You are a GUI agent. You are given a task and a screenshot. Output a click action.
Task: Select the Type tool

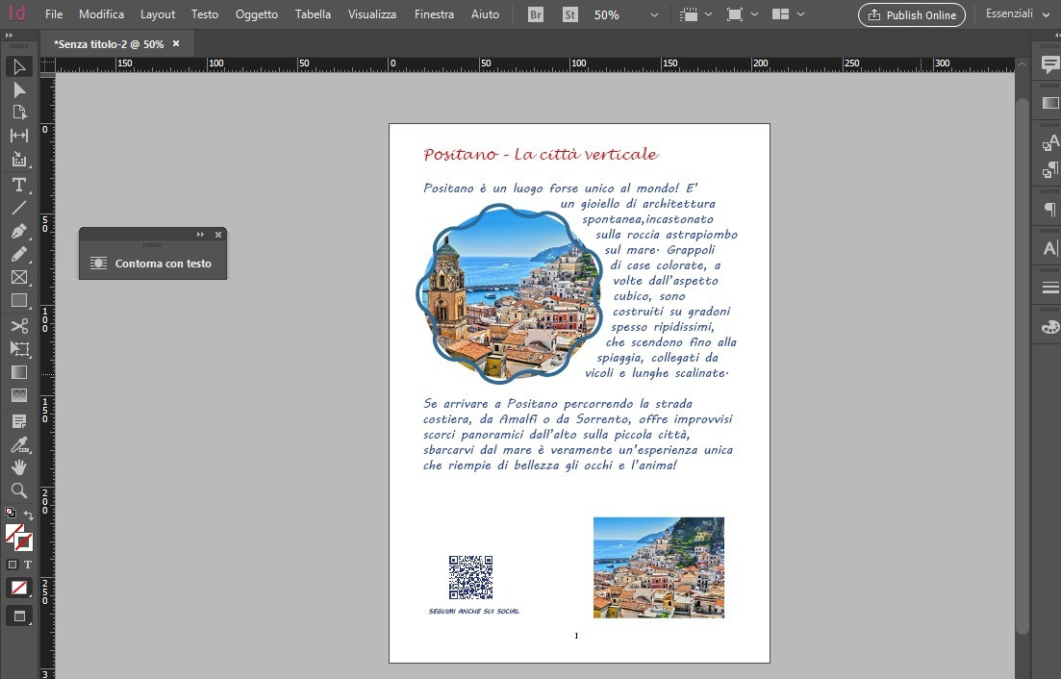[19, 185]
